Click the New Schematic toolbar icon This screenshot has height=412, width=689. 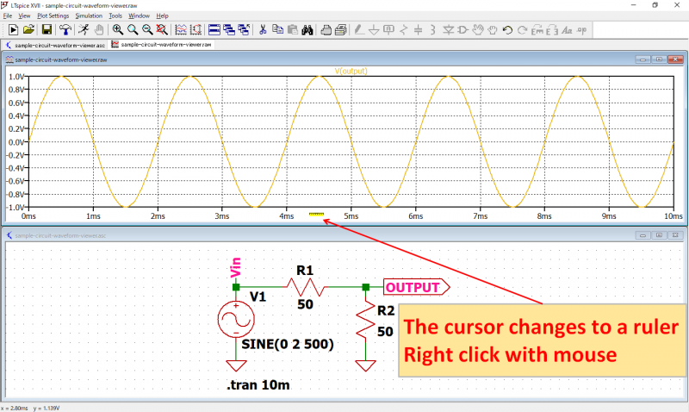click(x=13, y=30)
